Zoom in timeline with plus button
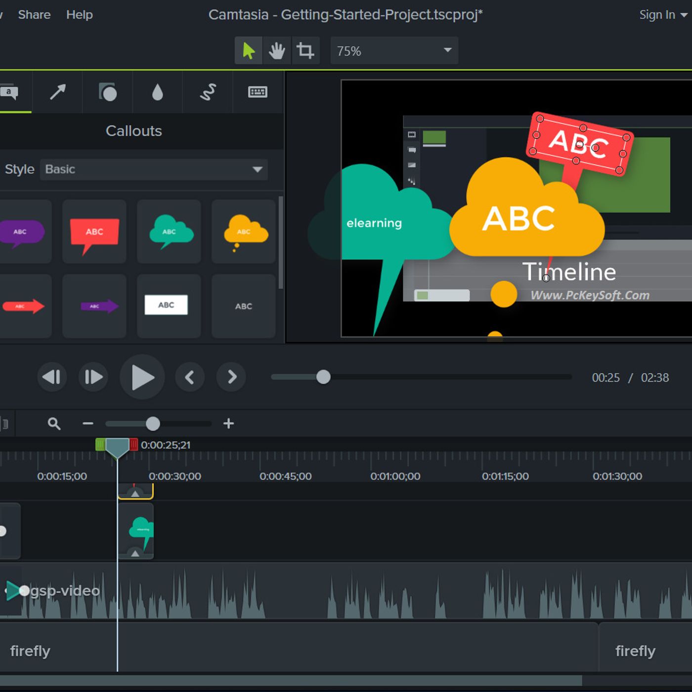 point(228,424)
